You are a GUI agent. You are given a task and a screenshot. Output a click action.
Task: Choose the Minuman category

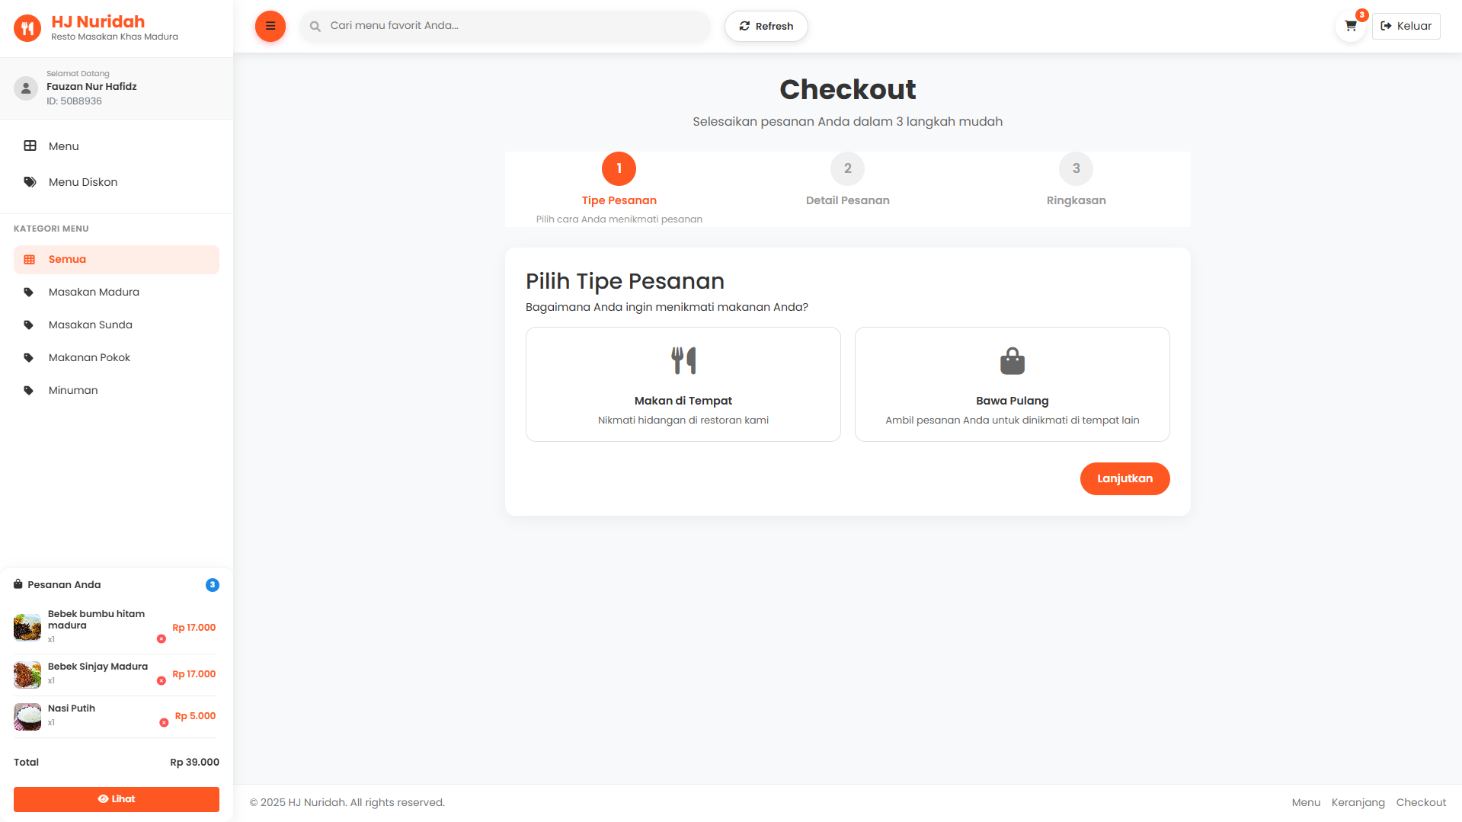coord(73,390)
